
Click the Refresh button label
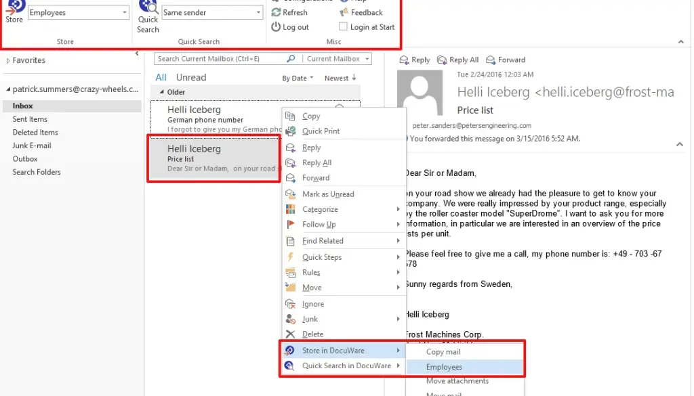coord(295,12)
